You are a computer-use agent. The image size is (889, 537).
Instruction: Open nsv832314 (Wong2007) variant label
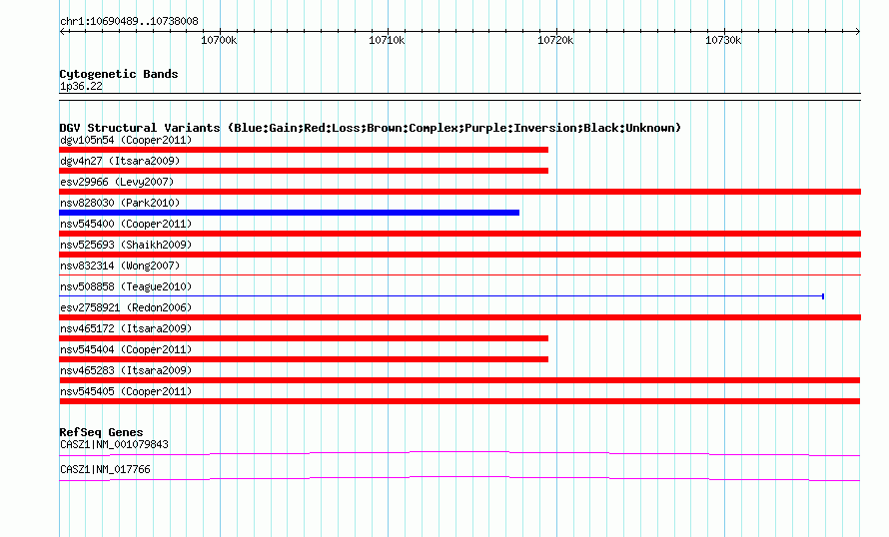pyautogui.click(x=120, y=266)
